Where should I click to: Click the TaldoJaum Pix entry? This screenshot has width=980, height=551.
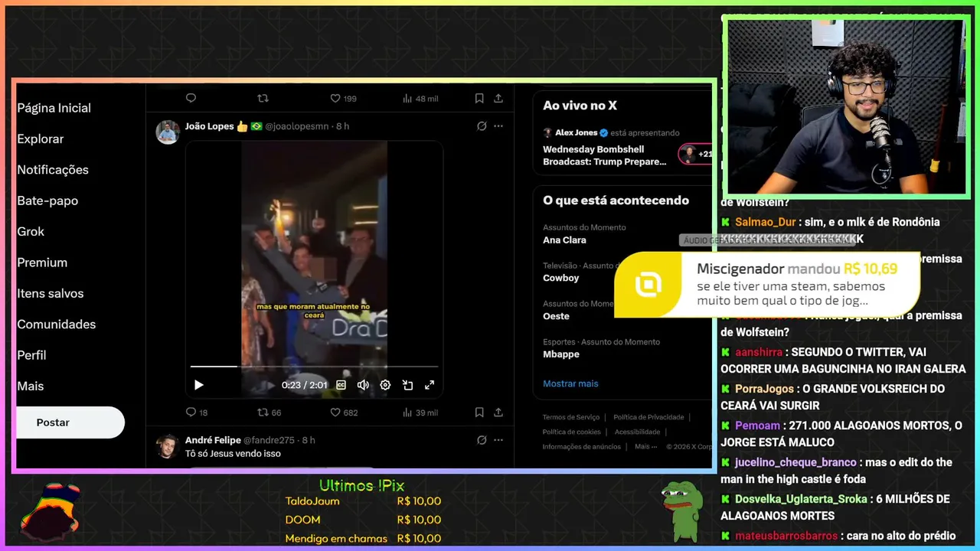pyautogui.click(x=363, y=501)
